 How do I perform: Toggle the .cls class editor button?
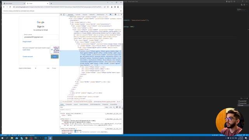coord(110,107)
